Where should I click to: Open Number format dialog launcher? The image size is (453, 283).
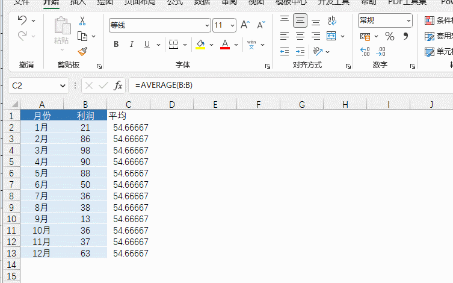point(413,66)
